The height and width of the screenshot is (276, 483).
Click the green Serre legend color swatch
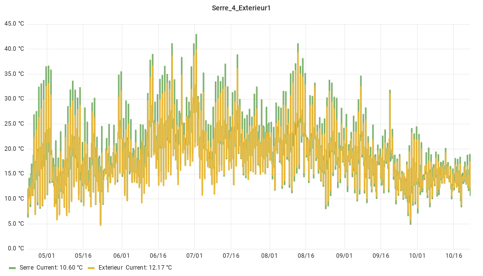[x=13, y=268]
